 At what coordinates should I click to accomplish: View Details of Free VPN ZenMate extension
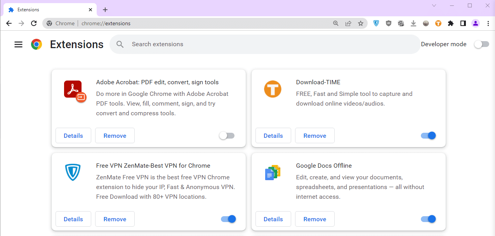click(73, 219)
